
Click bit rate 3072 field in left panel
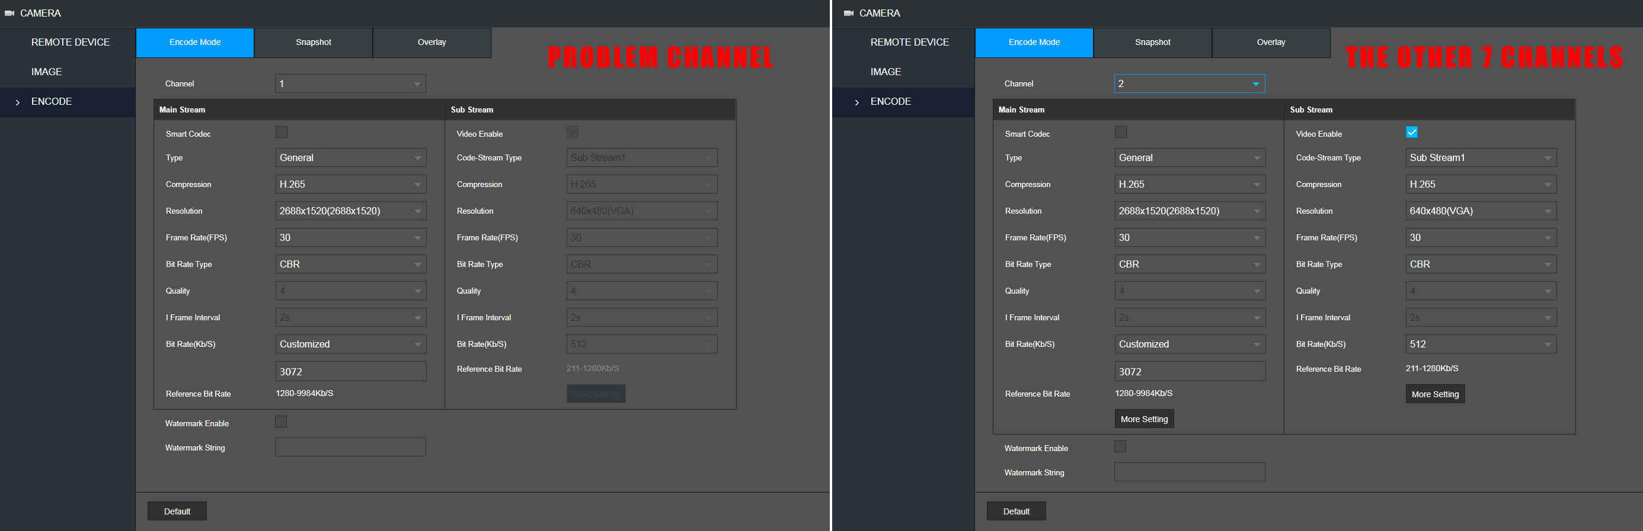[x=351, y=372]
